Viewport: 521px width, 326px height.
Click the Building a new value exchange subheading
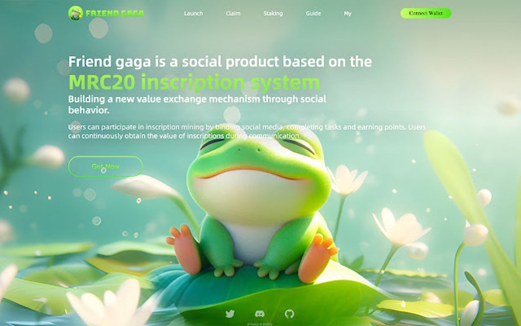(197, 104)
